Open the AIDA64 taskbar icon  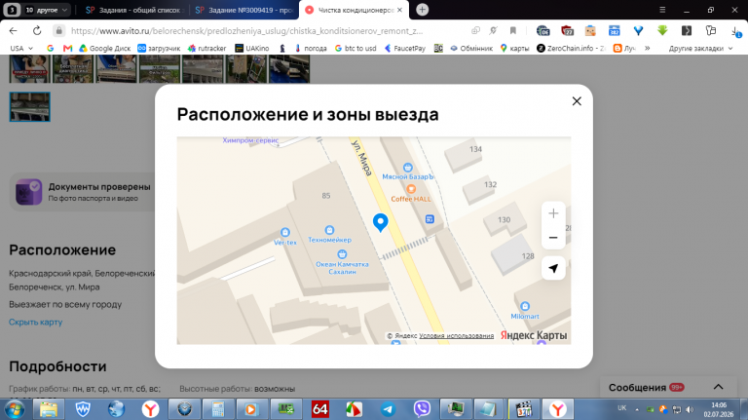pos(320,409)
